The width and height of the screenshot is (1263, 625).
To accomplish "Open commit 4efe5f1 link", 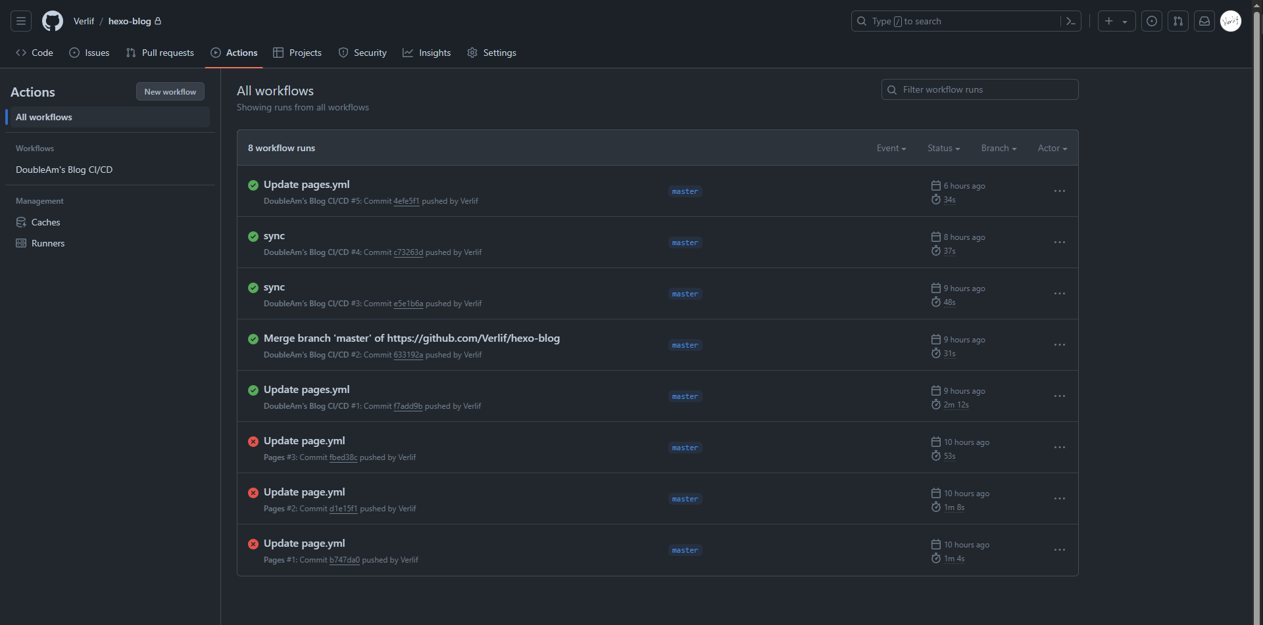I will tap(406, 201).
